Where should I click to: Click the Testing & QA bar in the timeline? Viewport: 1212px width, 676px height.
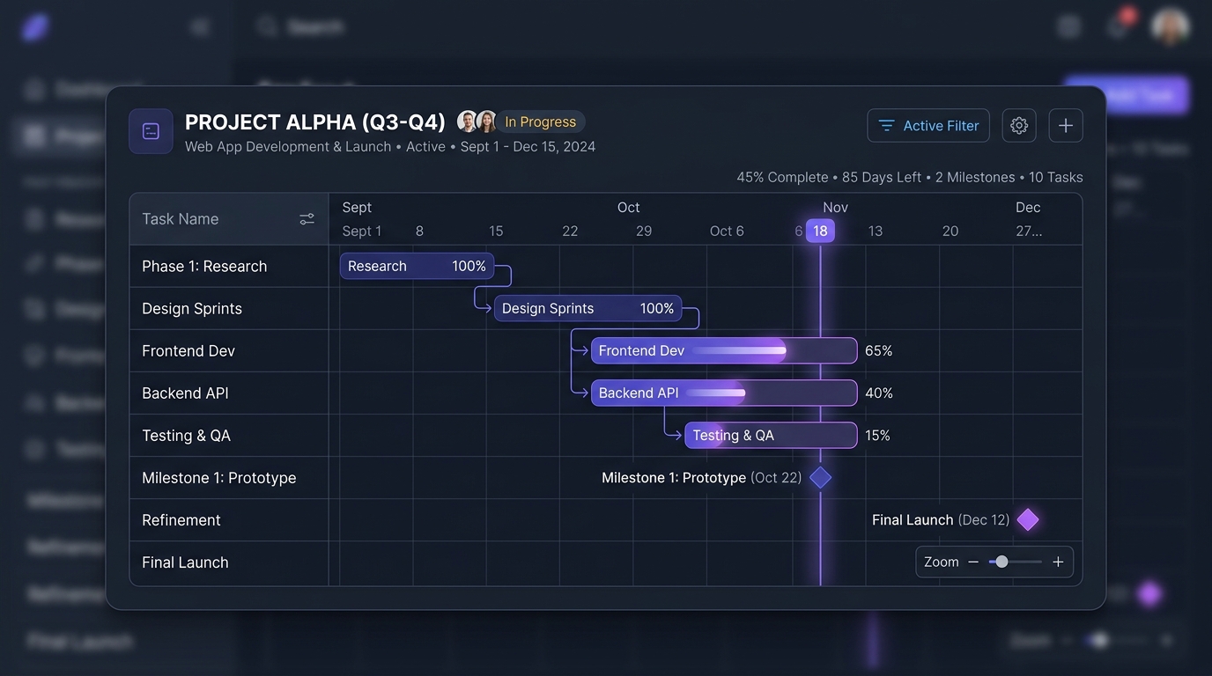[x=771, y=435]
